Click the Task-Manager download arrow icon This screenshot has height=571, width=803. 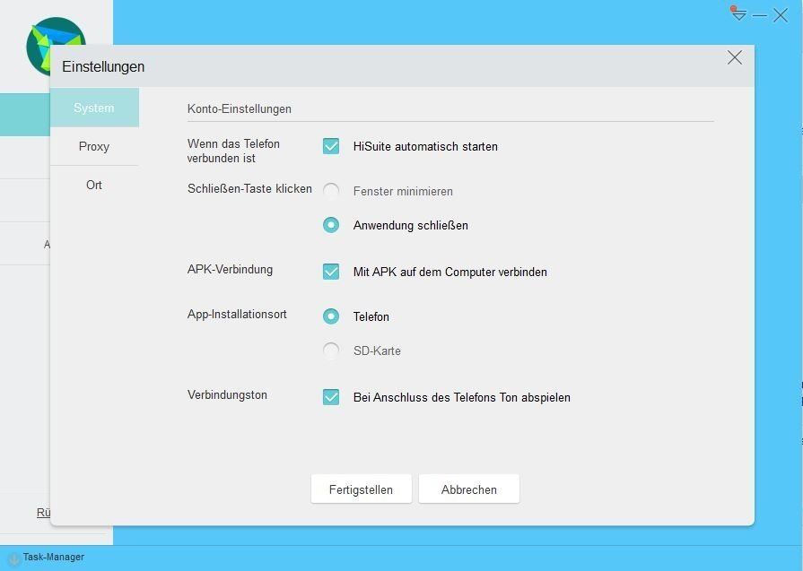tap(13, 558)
